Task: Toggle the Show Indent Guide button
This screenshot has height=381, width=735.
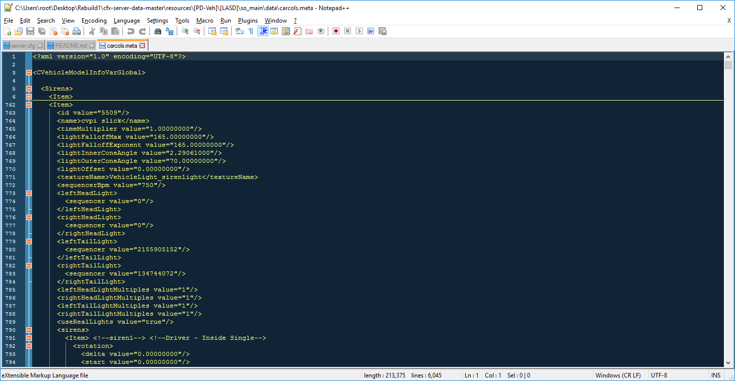Action: [262, 31]
